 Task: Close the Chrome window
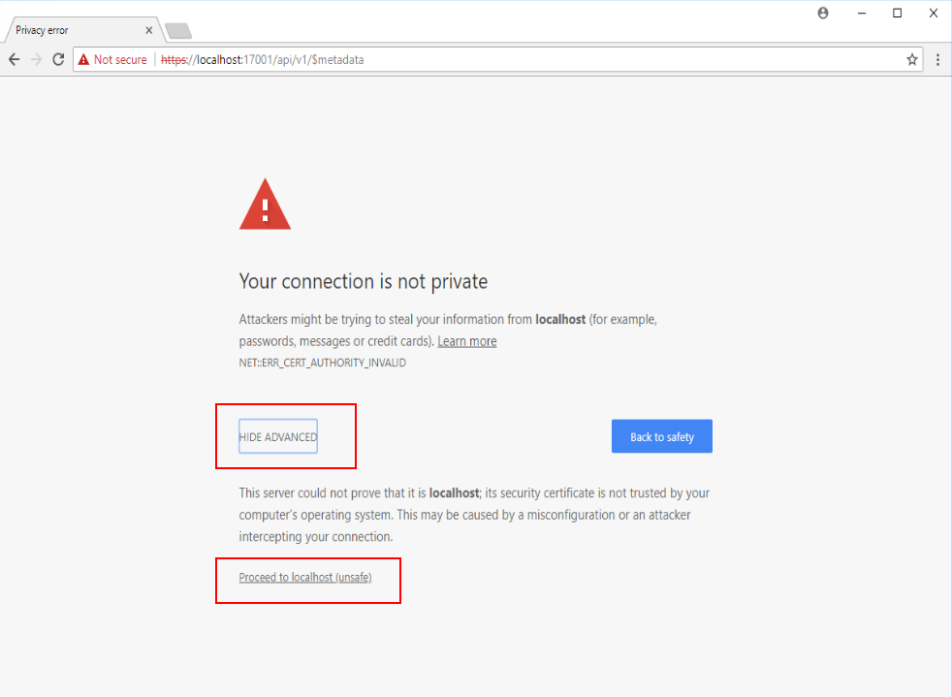tap(933, 14)
